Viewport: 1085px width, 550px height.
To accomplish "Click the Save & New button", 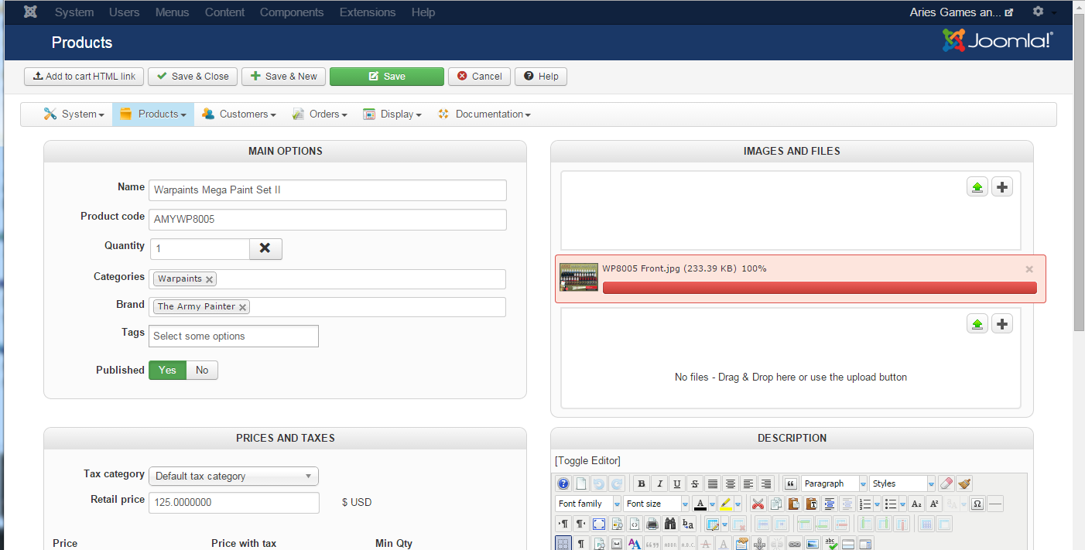I will tap(283, 77).
